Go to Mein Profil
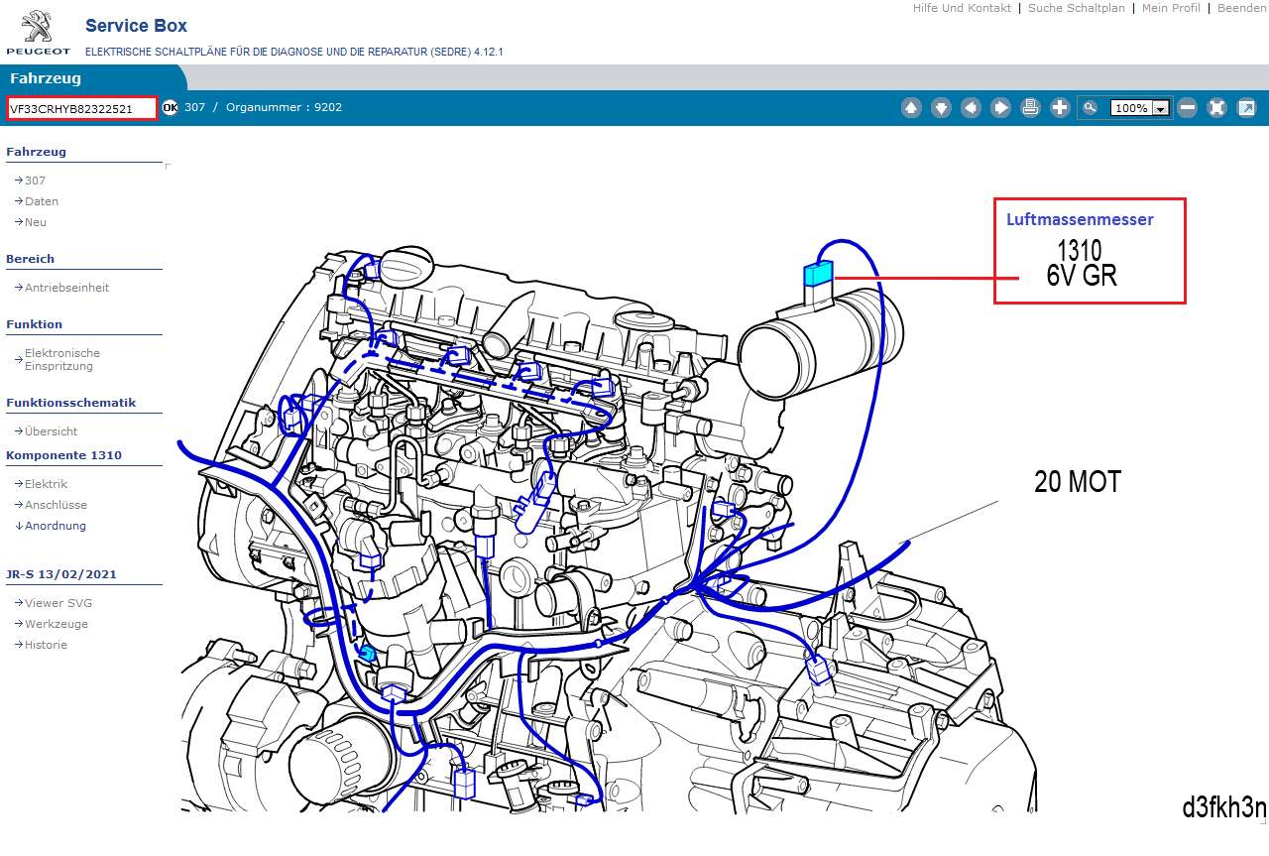This screenshot has height=856, width=1269. [1170, 8]
